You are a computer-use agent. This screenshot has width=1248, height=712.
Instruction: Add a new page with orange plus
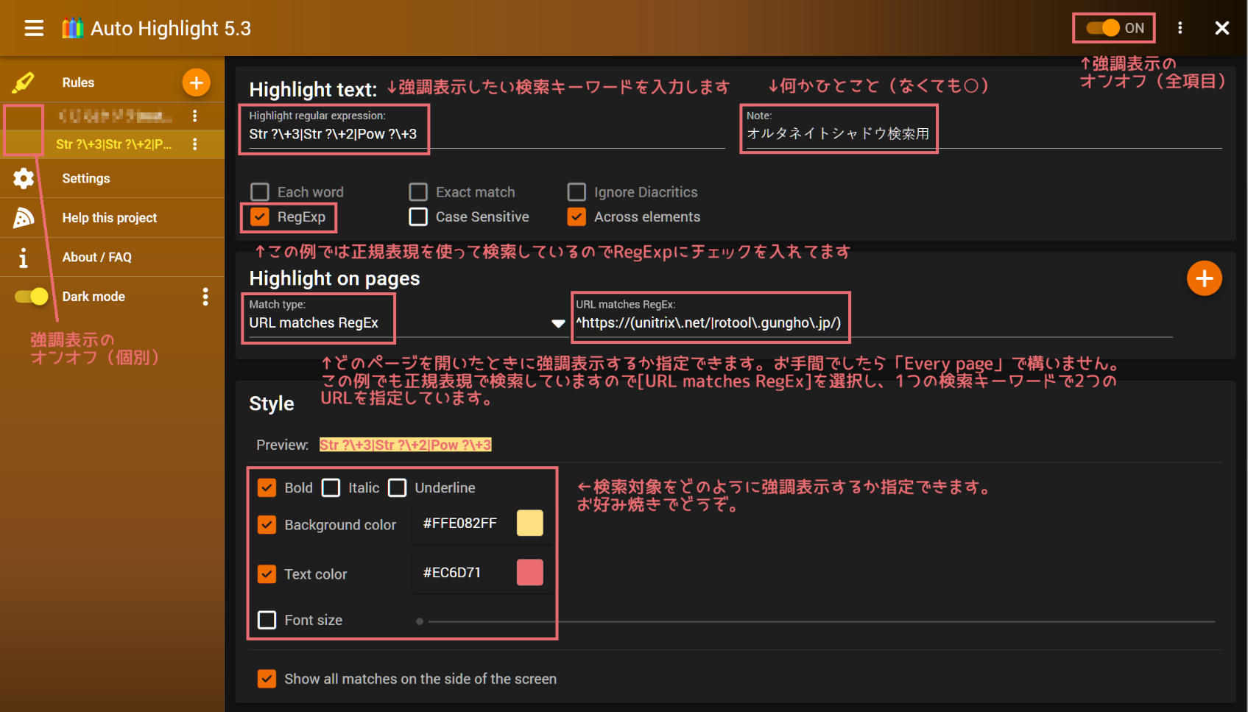tap(1204, 278)
